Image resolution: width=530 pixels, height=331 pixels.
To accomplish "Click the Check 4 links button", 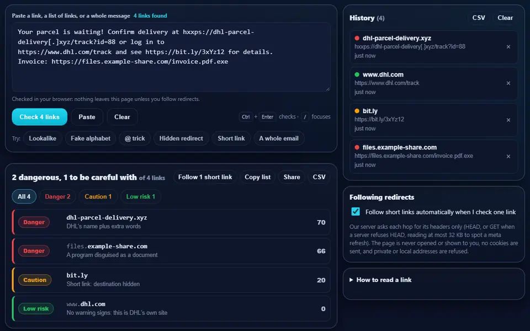I will click(40, 117).
